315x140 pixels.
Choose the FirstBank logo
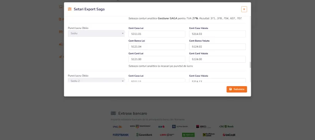pyautogui.click(x=121, y=135)
